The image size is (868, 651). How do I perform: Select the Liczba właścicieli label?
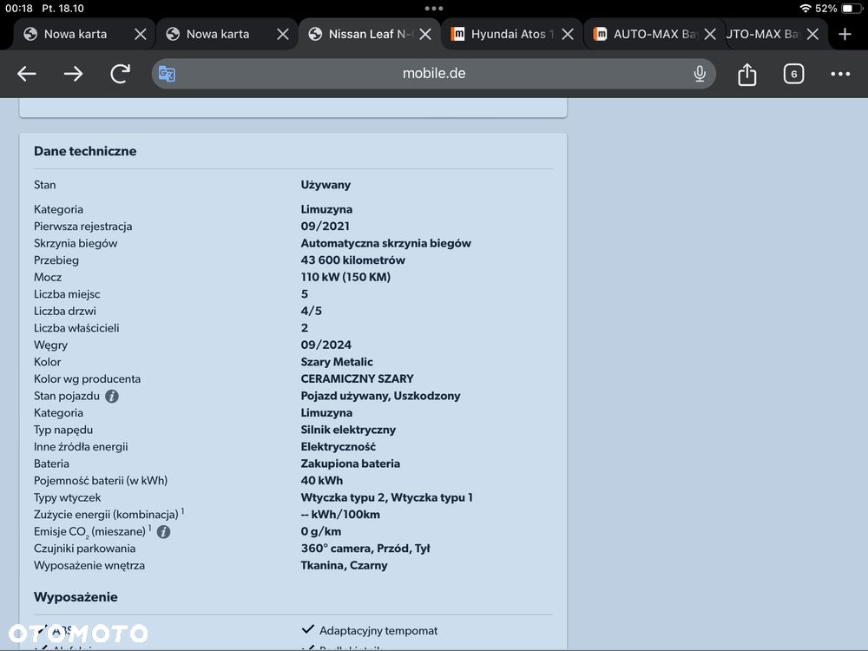76,328
